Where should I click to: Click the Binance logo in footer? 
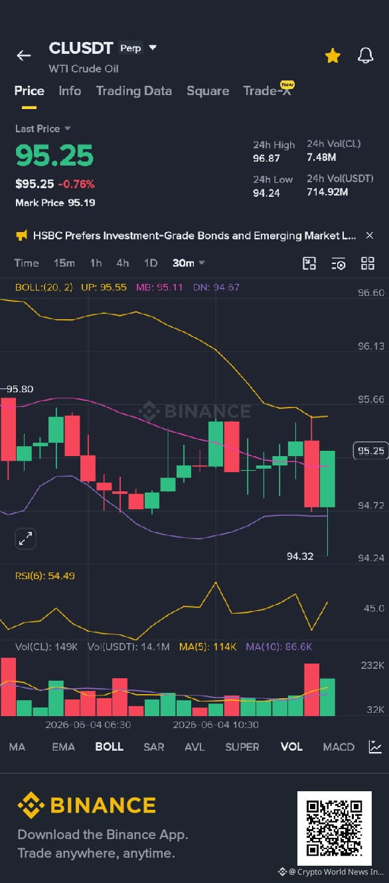[86, 805]
